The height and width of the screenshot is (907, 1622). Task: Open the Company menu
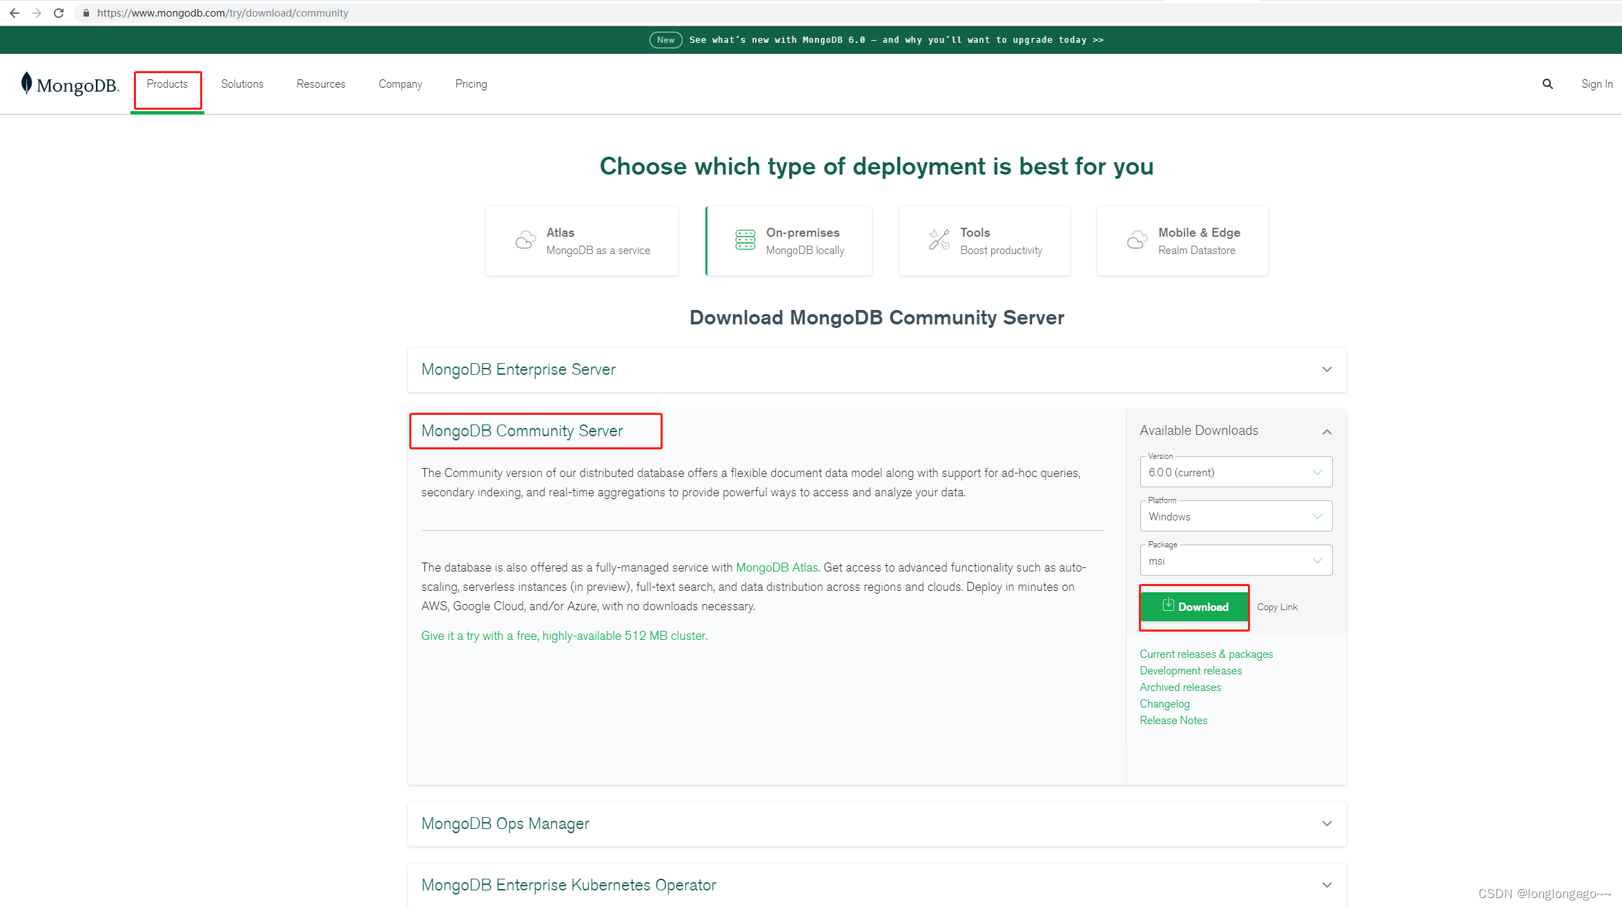pyautogui.click(x=400, y=84)
